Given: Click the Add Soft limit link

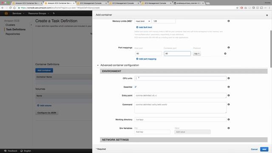Looking at the screenshot, I should [145, 27].
